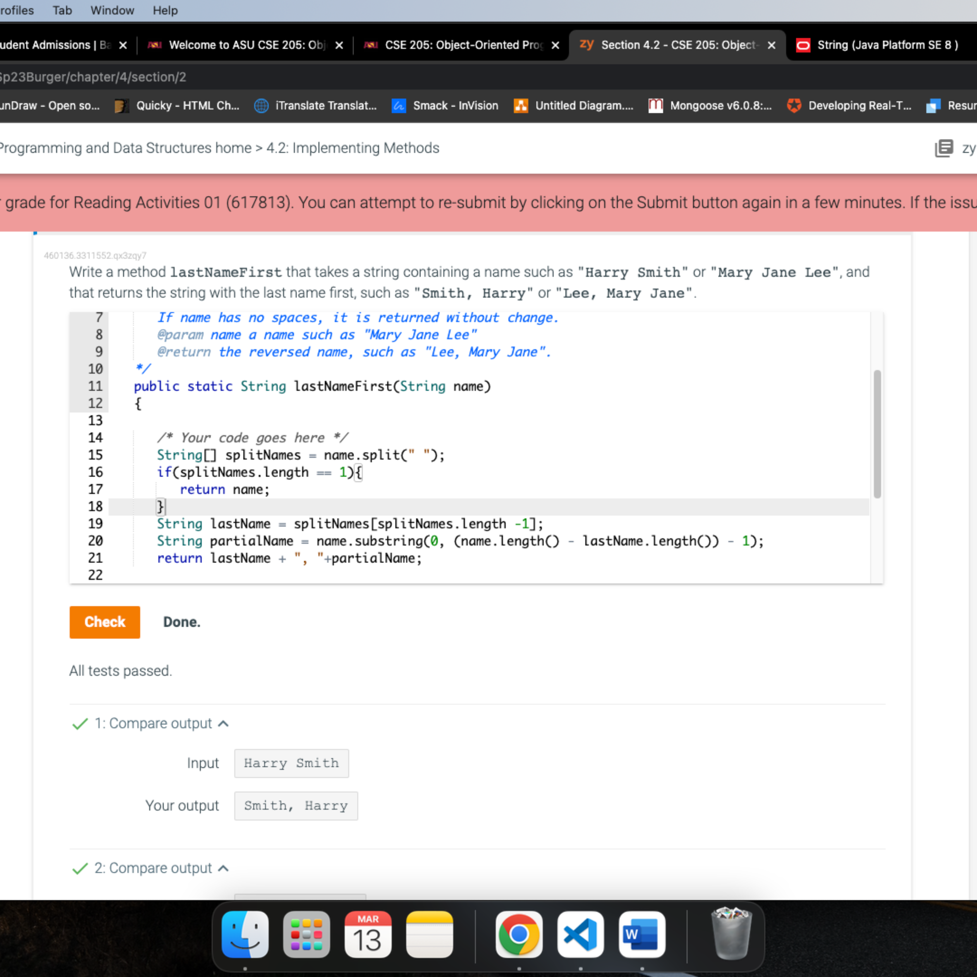
Task: Open Google Chrome from the dock
Action: point(519,935)
